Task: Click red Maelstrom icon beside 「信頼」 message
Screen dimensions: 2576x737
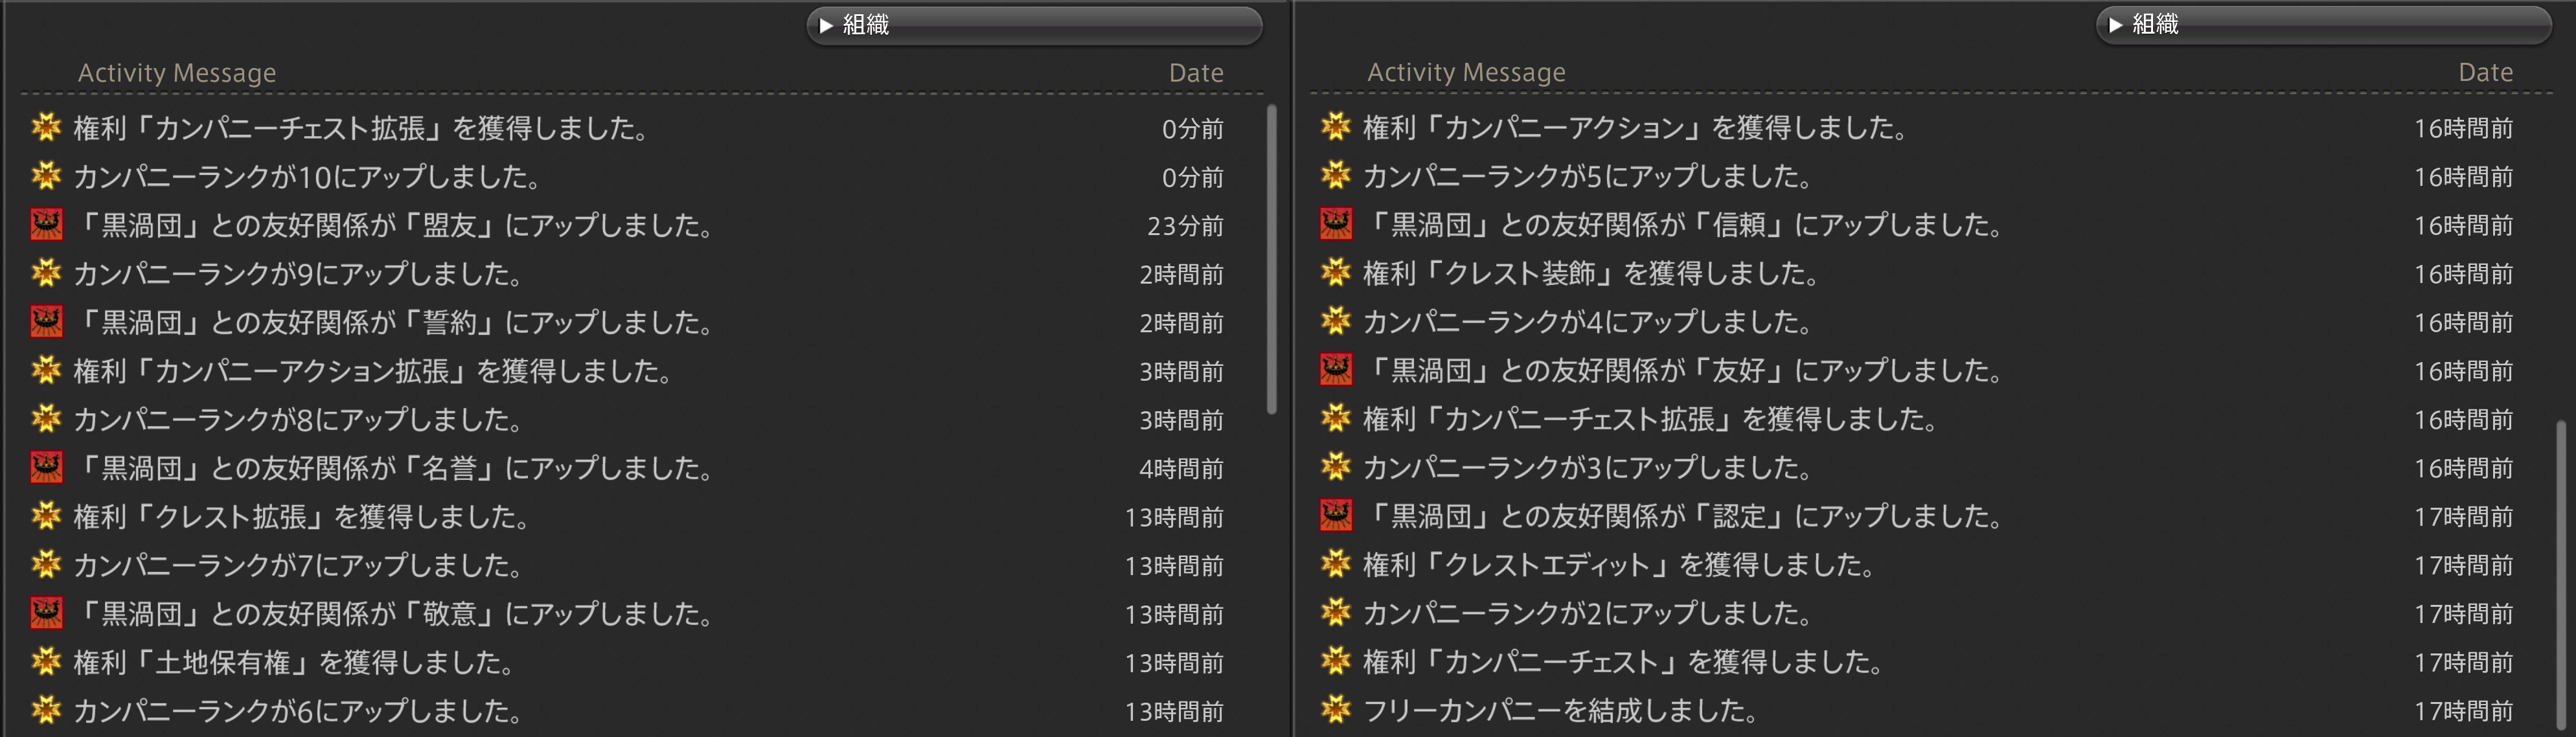Action: click(1336, 224)
